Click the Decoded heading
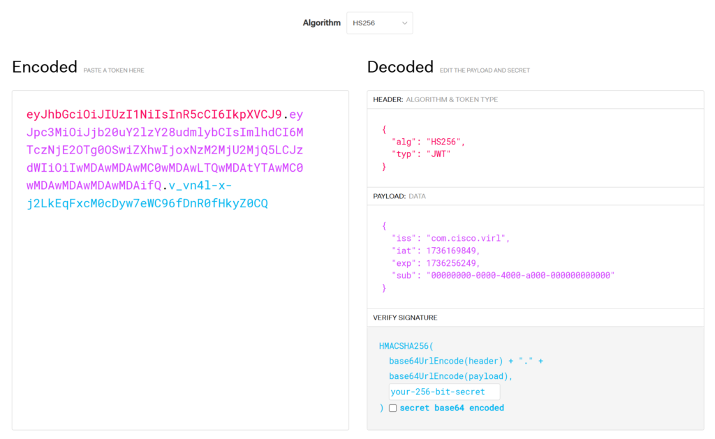This screenshot has width=715, height=439. click(400, 66)
